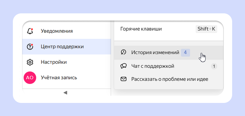This screenshot has height=116, width=245.
Task: Click the pink AO account avatar
Action: pos(30,78)
